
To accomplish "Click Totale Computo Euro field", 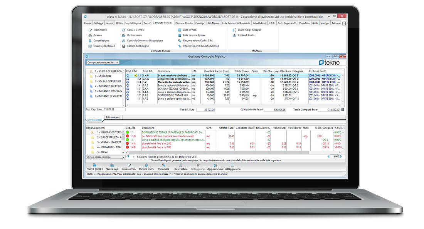I will pos(329,110).
